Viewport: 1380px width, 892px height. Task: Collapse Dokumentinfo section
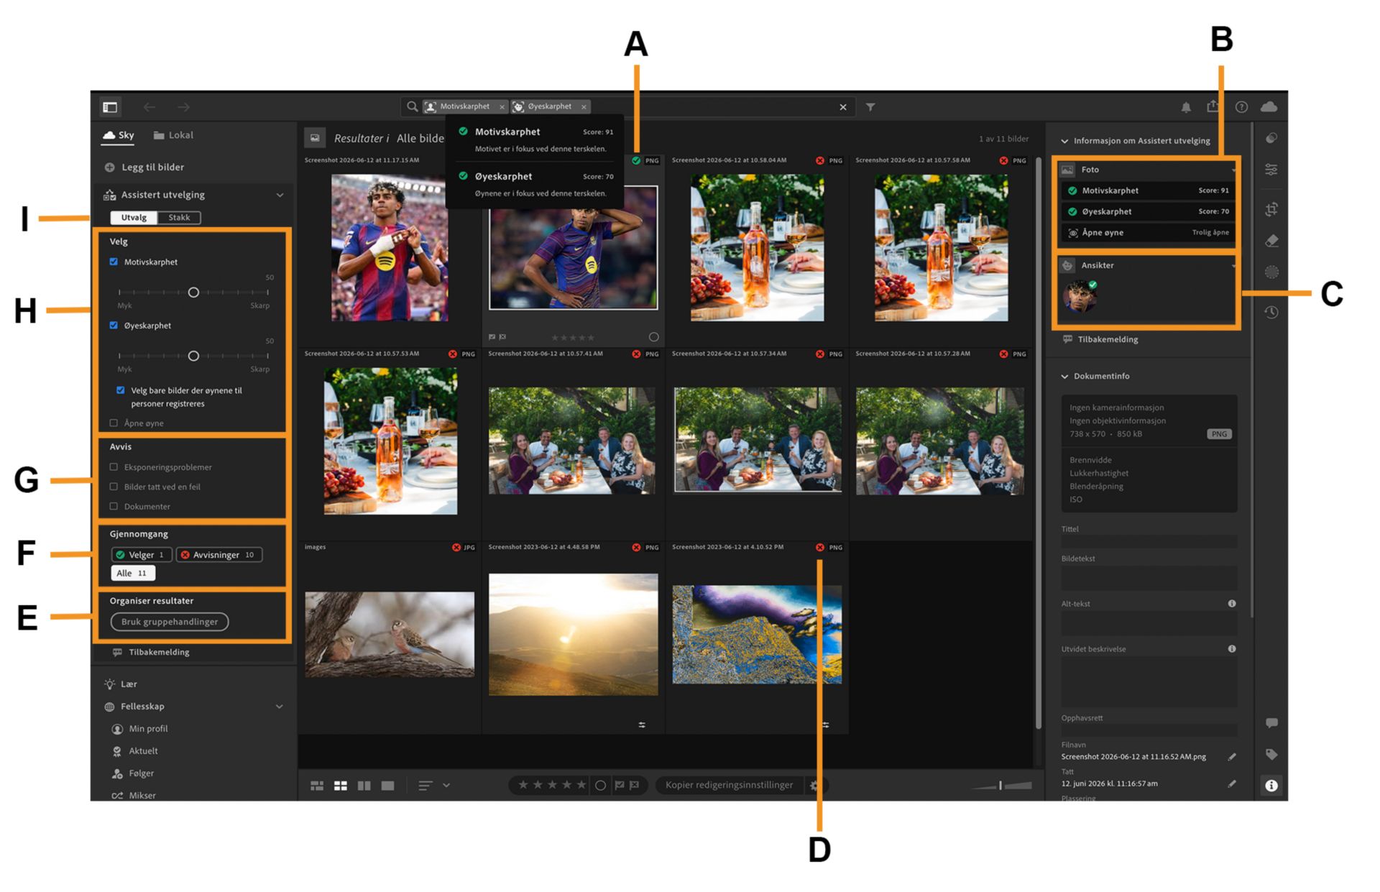1064,376
